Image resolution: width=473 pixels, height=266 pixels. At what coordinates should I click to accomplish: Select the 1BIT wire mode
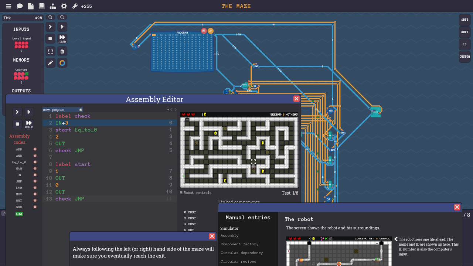point(465,20)
